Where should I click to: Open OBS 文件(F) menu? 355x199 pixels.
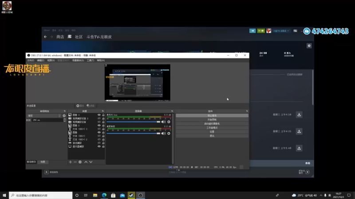point(31,61)
